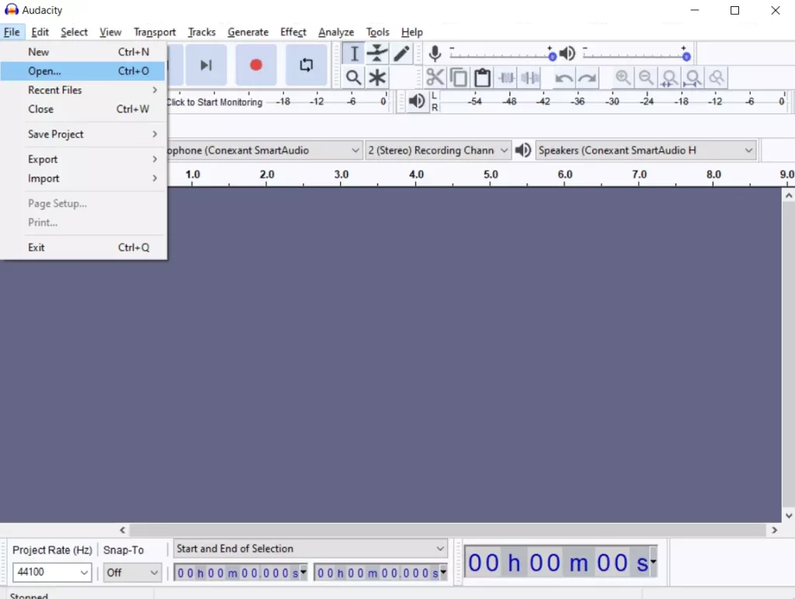Screen dimensions: 795x599
Task: Open audio position time format arrow
Action: (x=653, y=562)
